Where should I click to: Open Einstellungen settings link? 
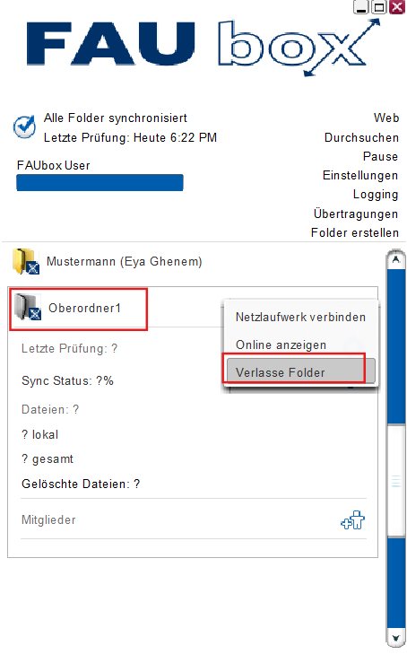coord(360,176)
